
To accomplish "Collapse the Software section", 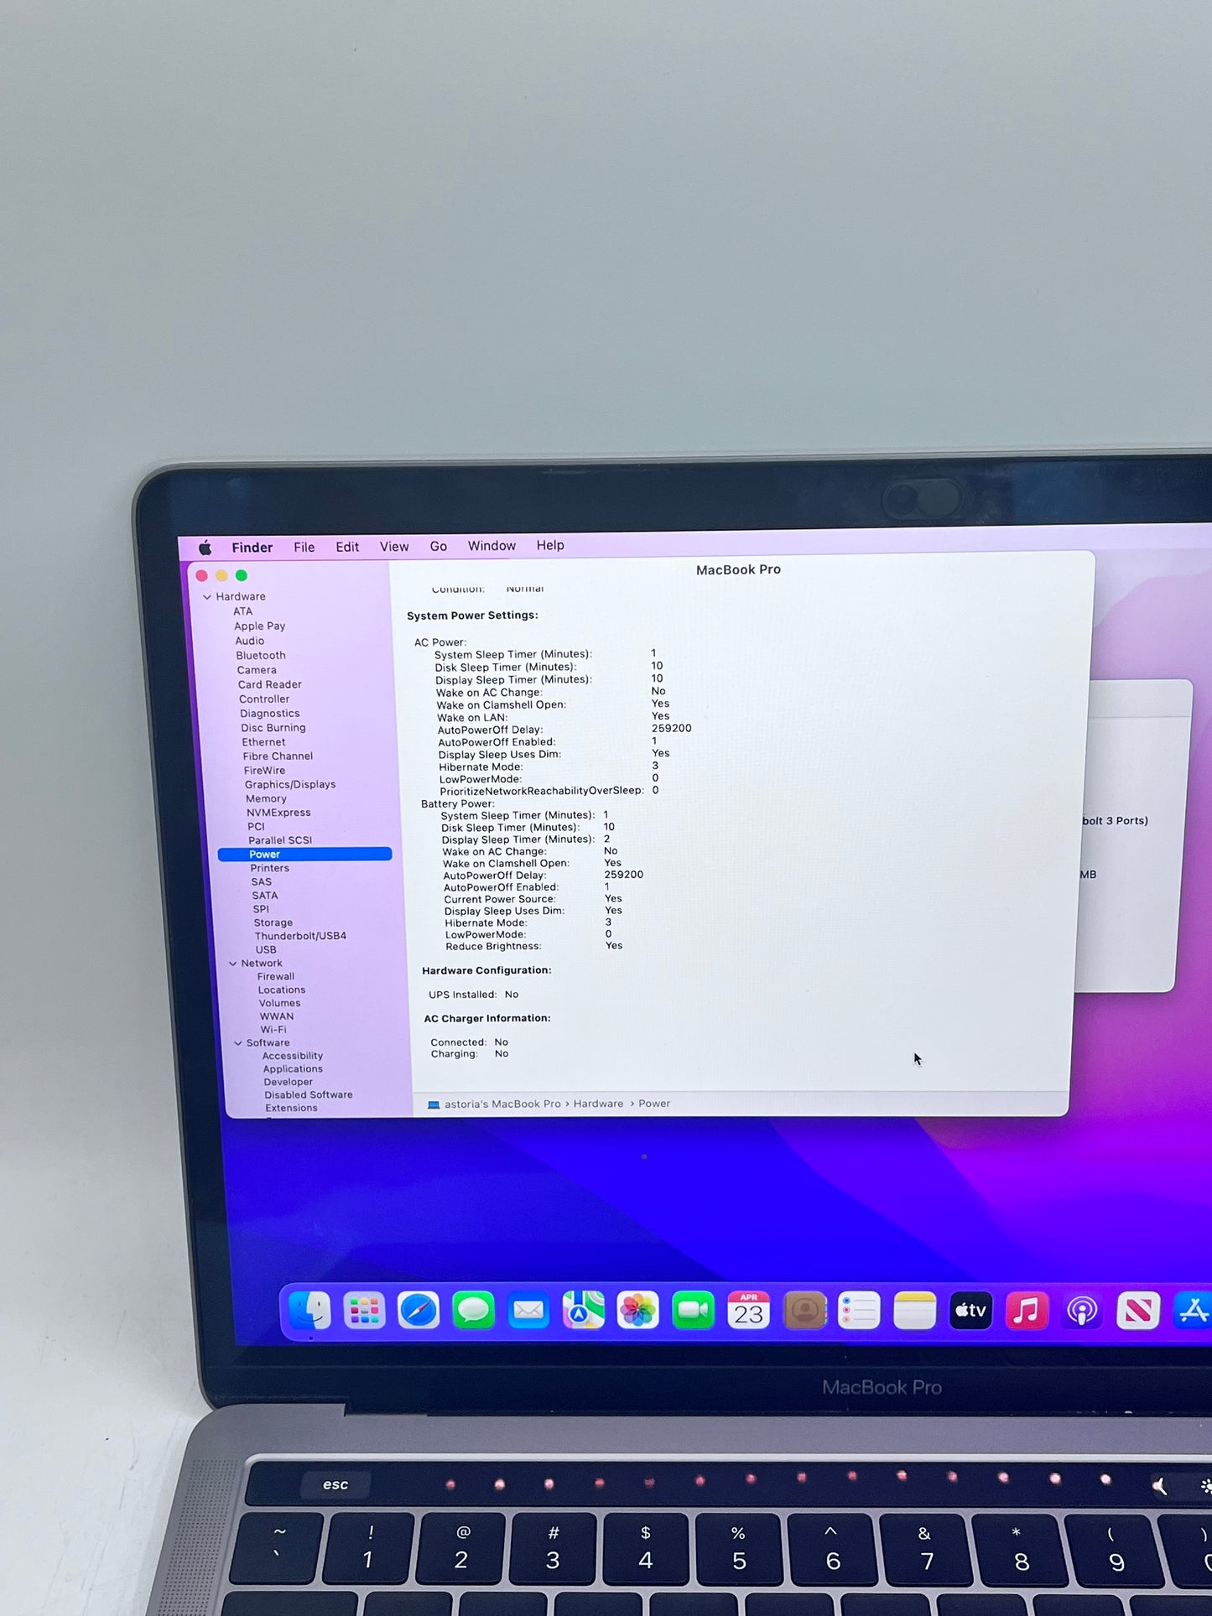I will (x=238, y=1043).
